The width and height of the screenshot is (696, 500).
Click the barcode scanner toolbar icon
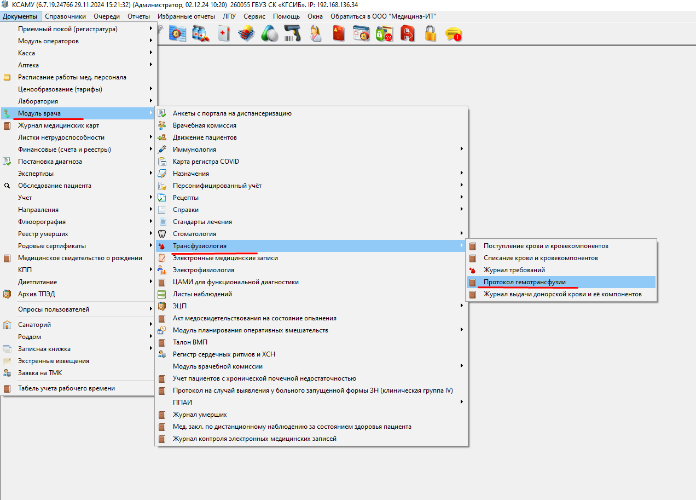(293, 35)
